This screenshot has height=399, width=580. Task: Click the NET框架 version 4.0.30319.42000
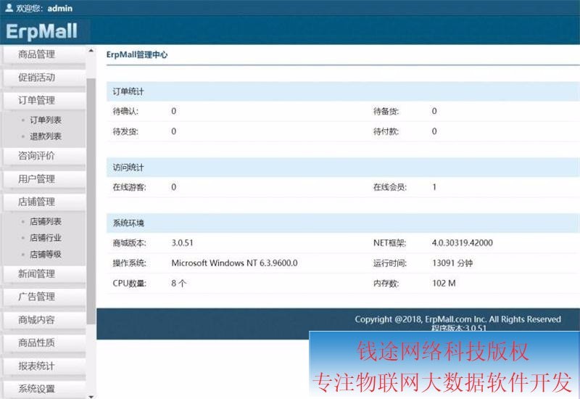point(463,243)
